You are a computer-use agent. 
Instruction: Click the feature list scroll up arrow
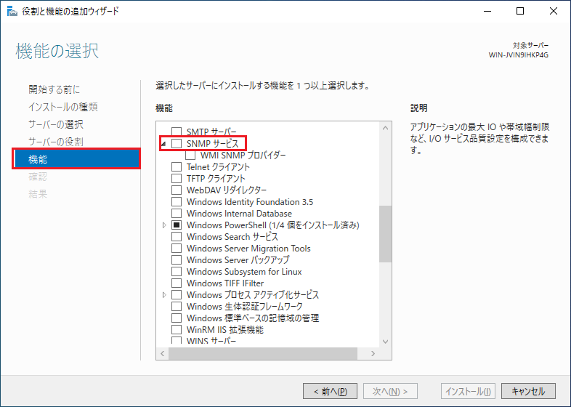pos(385,128)
